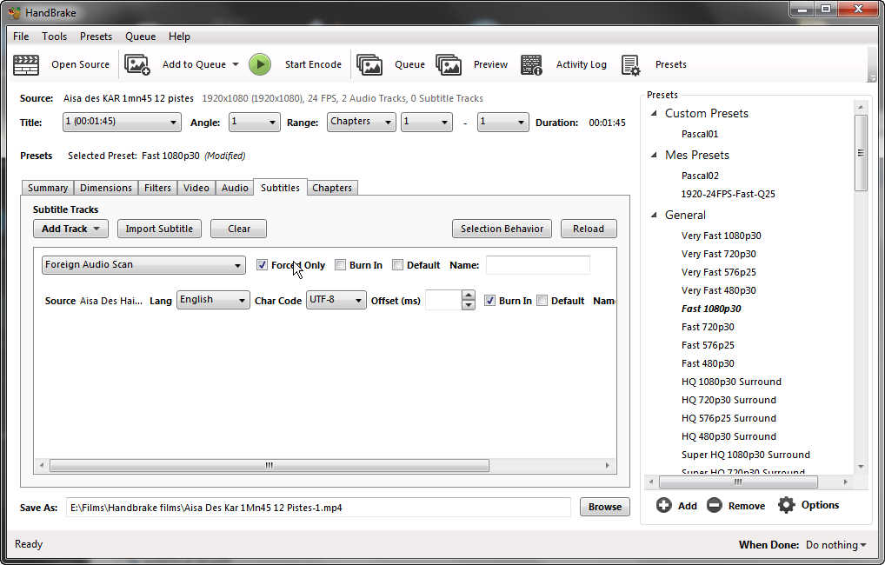885x565 pixels.
Task: Open the When Done Do nothing dropdown
Action: (x=836, y=545)
